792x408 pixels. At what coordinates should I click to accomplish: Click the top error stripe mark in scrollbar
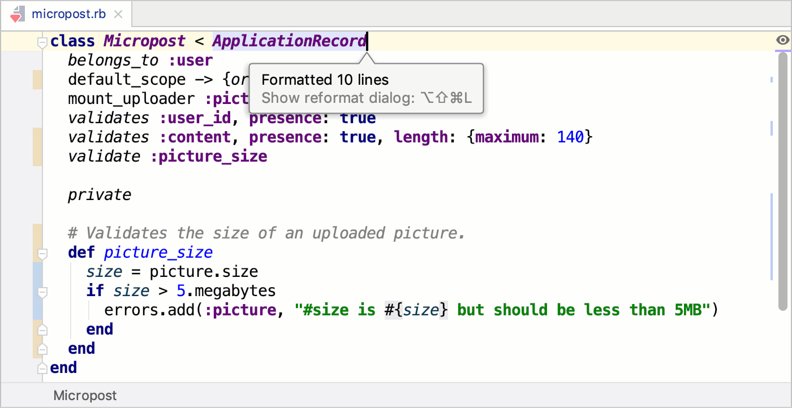pos(772,80)
